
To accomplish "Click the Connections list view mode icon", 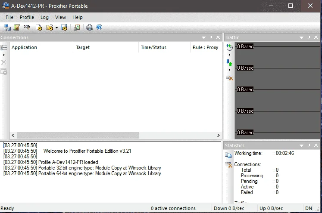I will 4,48.
